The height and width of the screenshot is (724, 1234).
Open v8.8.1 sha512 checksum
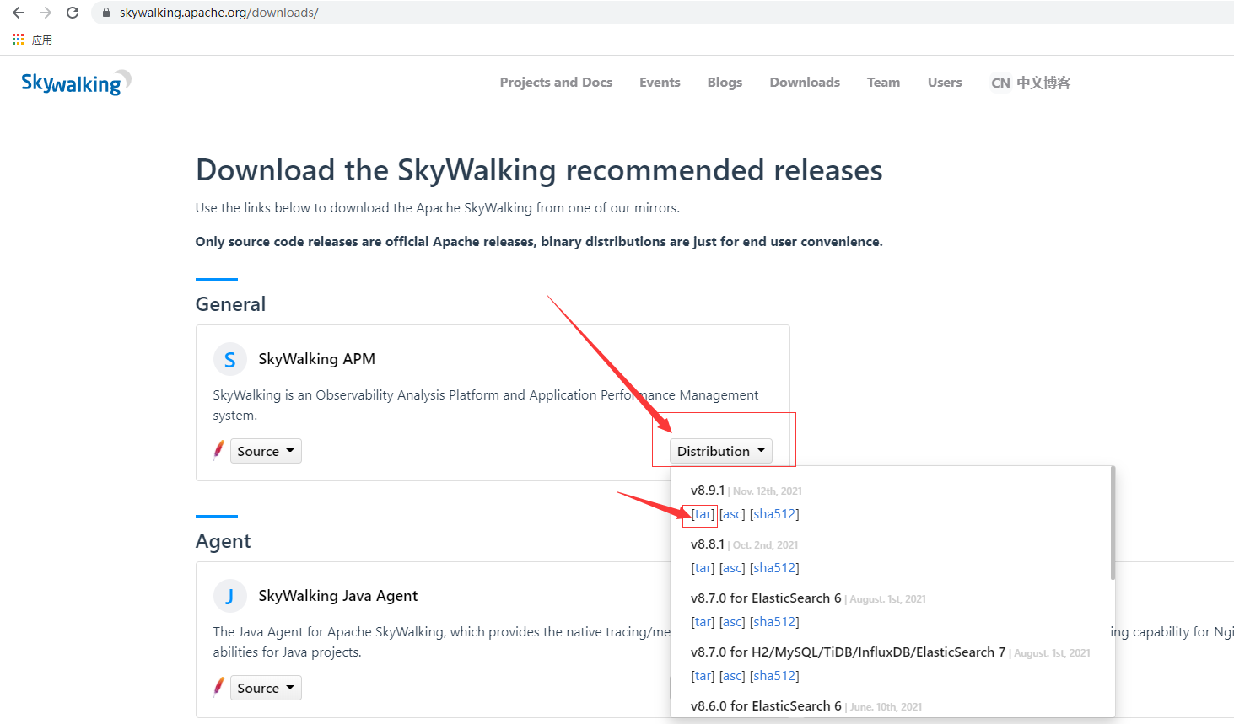pos(774,568)
